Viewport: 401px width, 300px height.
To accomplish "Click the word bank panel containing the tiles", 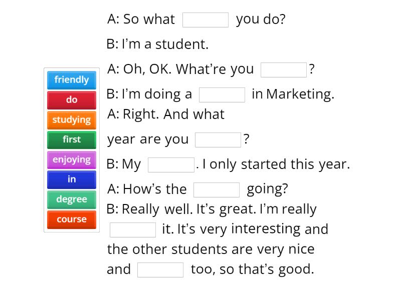I will pos(71,150).
